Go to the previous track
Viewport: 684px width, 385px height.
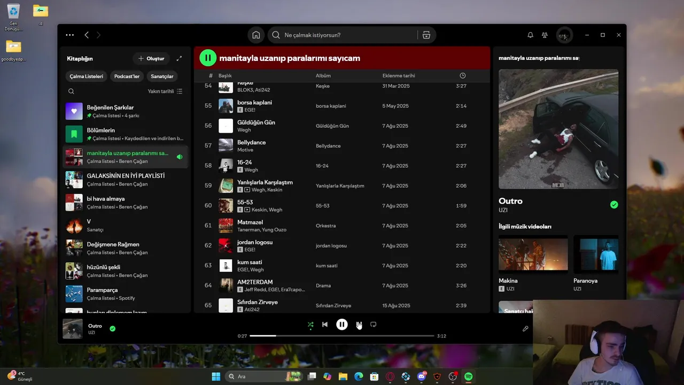pos(325,325)
